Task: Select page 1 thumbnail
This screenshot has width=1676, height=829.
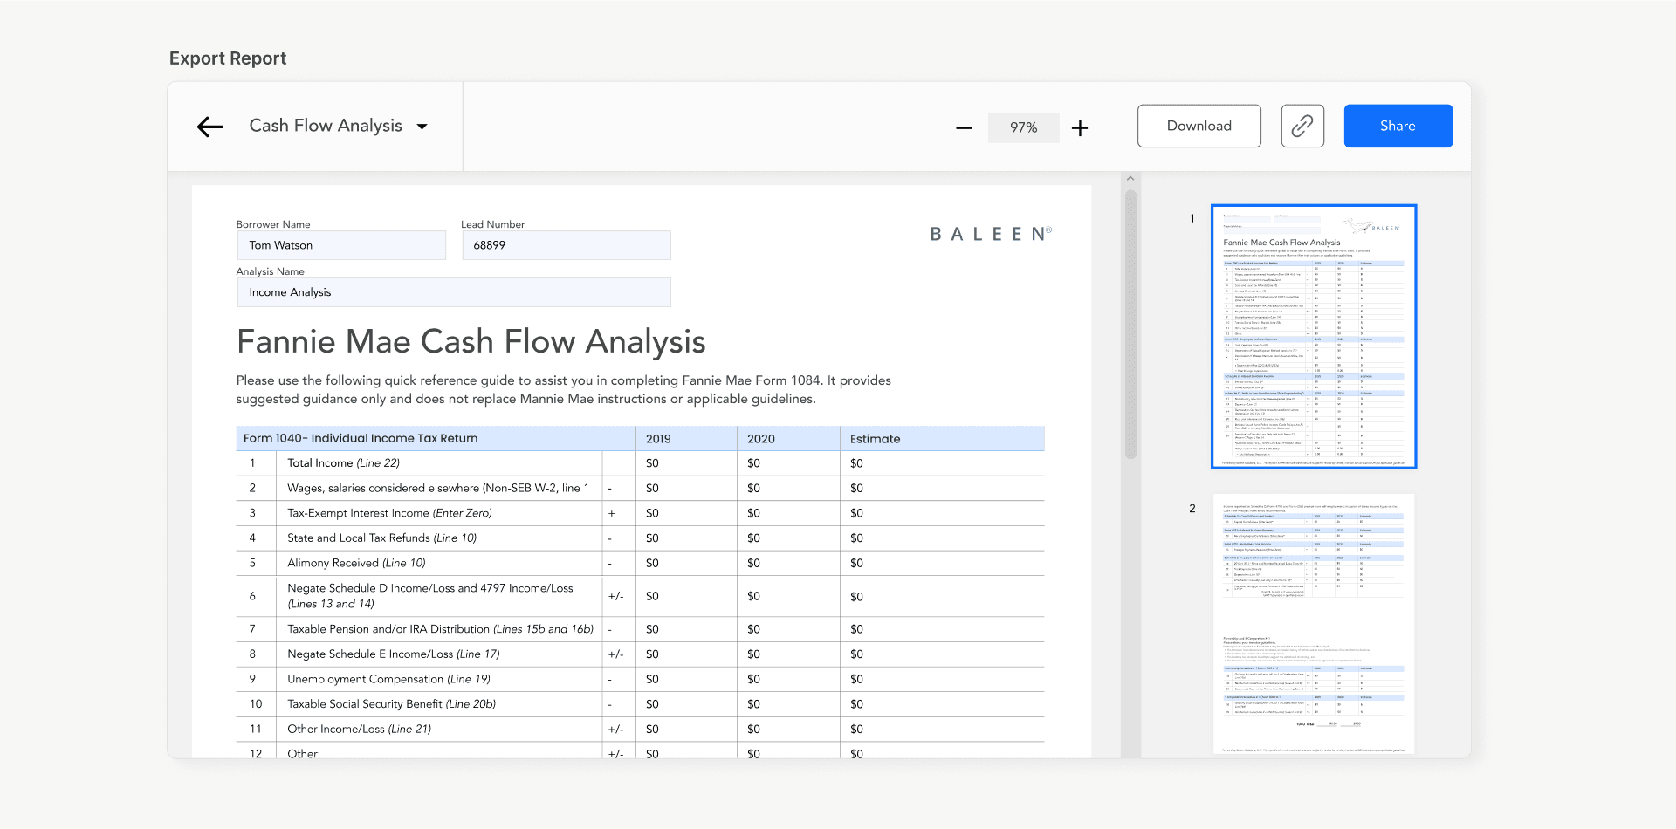Action: 1313,337
